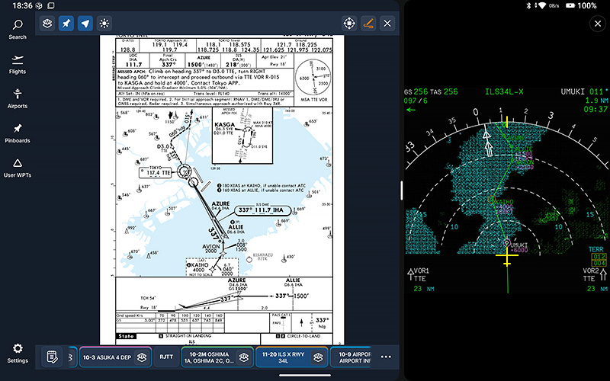This screenshot has height=381, width=610.
Task: Overlay the 10-3 ASUKA 4 DEP chart on map
Action: (142, 357)
